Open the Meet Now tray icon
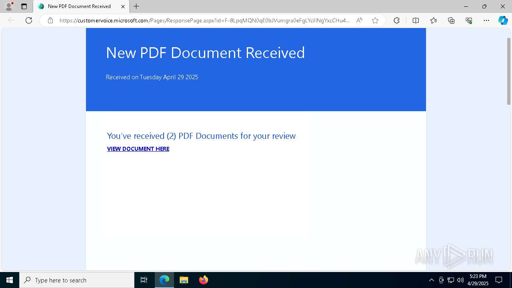 coord(441,280)
